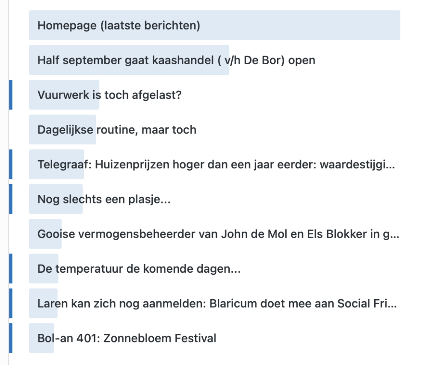Click blue marker beside Bol-an 401 row

point(11,338)
